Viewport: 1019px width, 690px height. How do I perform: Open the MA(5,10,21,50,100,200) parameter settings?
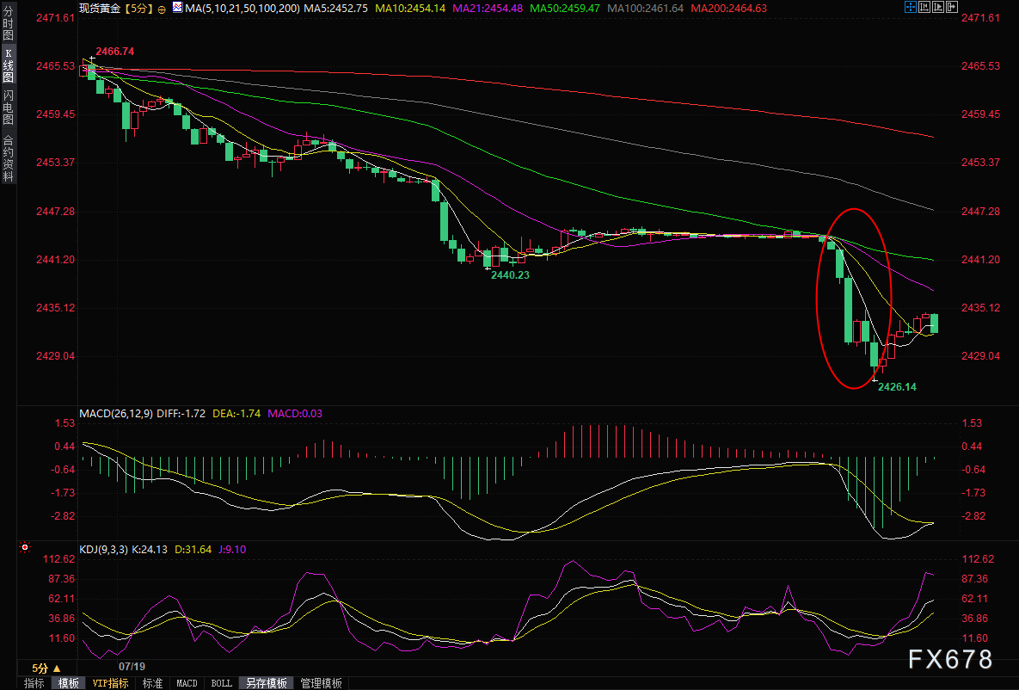coord(243,9)
